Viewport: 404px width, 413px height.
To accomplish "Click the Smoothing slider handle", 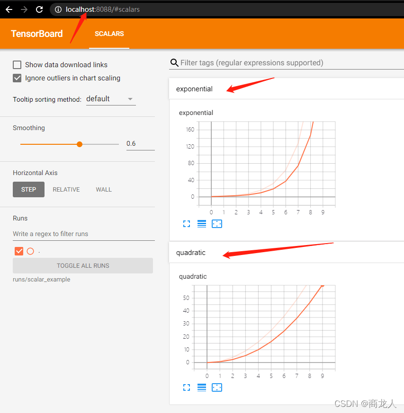I will (80, 144).
